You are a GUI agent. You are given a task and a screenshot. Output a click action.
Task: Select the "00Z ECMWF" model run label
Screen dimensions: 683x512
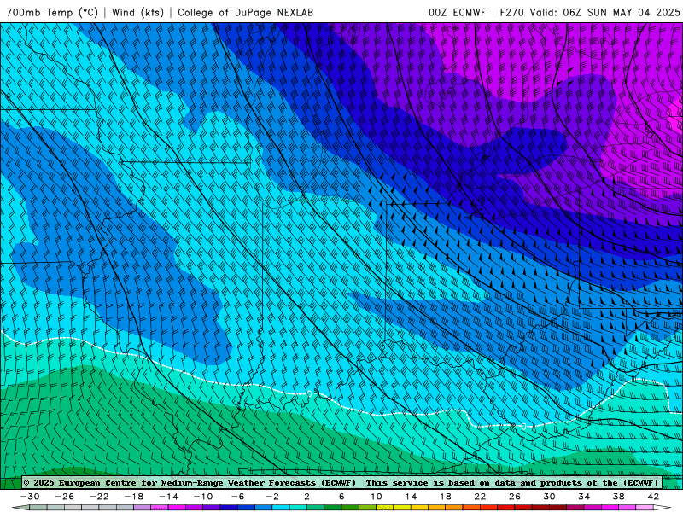pyautogui.click(x=457, y=12)
